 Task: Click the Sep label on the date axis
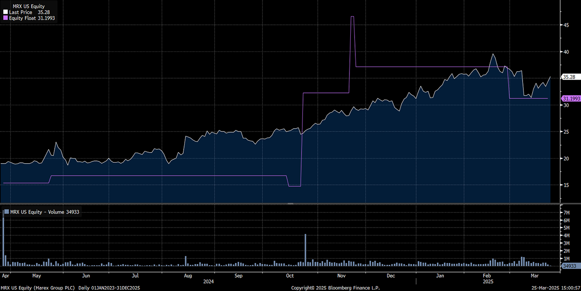pos(238,276)
